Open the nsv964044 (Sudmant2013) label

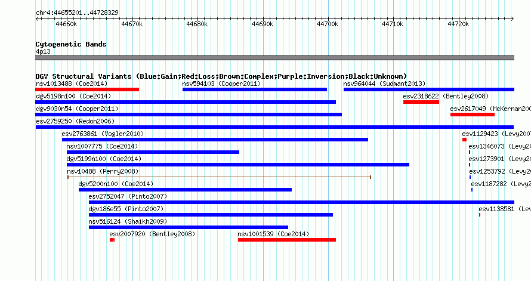point(384,84)
